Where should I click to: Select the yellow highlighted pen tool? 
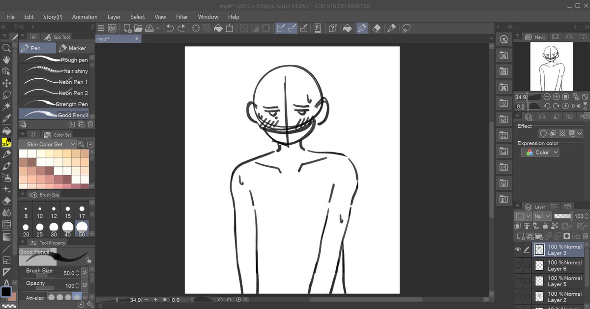tap(7, 143)
